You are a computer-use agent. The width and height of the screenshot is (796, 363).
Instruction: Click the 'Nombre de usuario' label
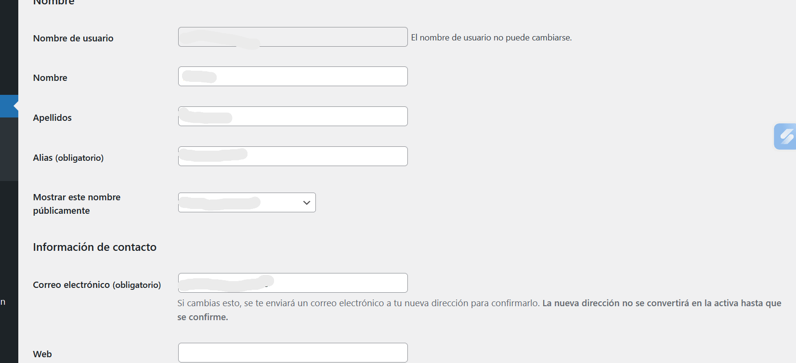pyautogui.click(x=73, y=39)
